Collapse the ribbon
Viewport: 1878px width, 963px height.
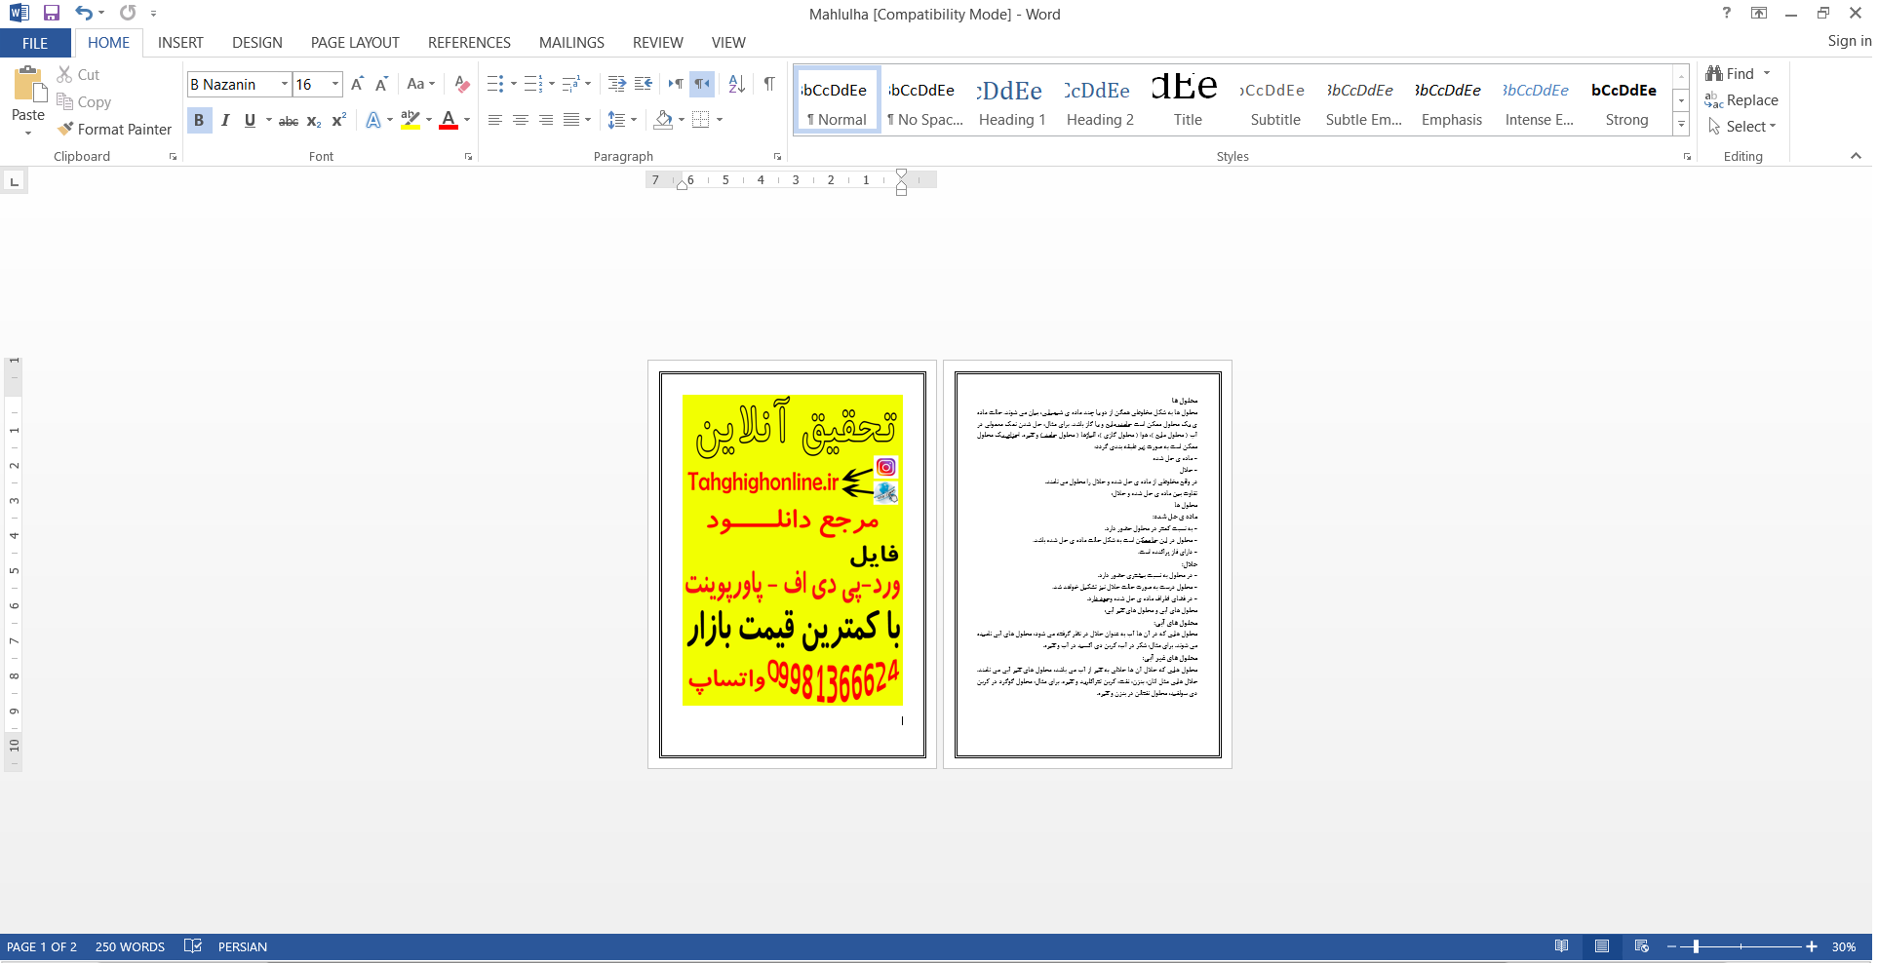point(1856,156)
